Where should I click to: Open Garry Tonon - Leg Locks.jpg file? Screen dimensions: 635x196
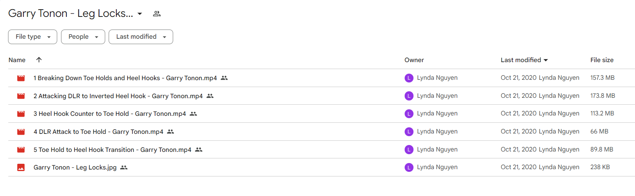coord(75,168)
